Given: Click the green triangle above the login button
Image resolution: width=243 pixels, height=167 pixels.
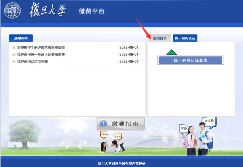Looking at the screenshot, I should point(172,52).
